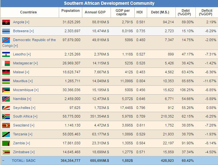Click the Botswana flag icon
This screenshot has width=218, height=165.
(x=6, y=31)
